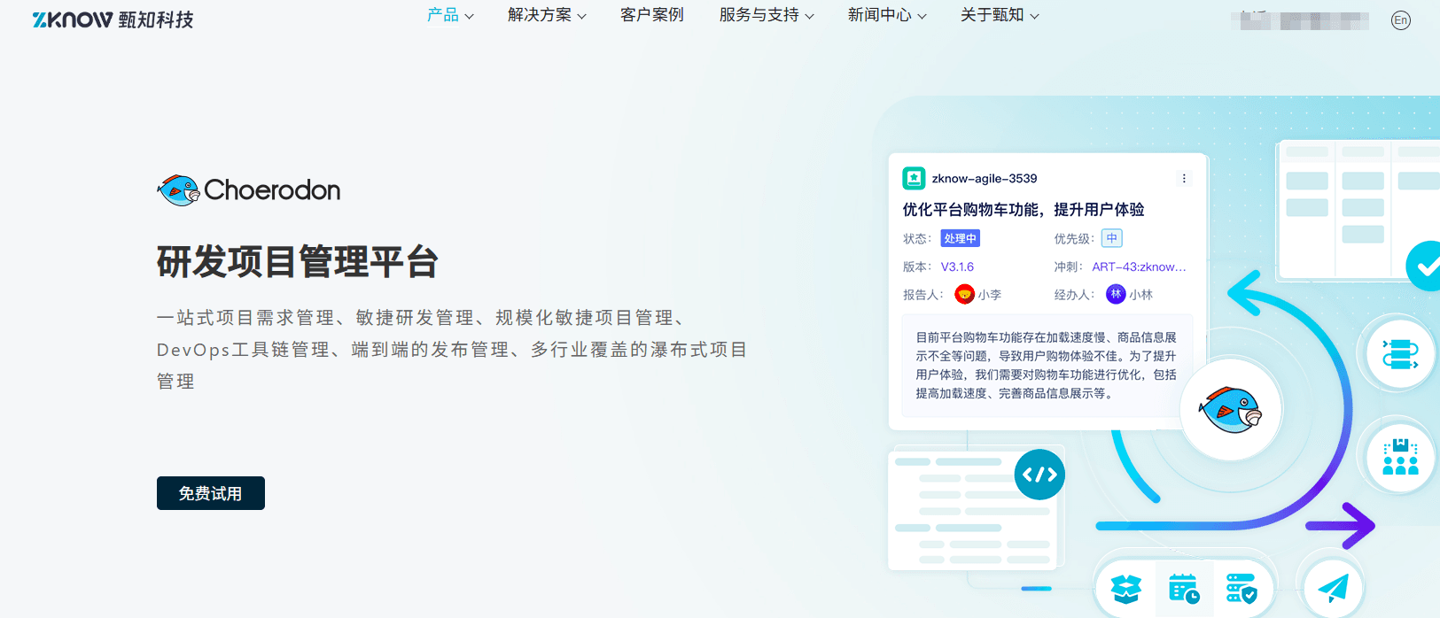
Task: Click the 研发项目管理平台 heading
Action: tap(298, 262)
